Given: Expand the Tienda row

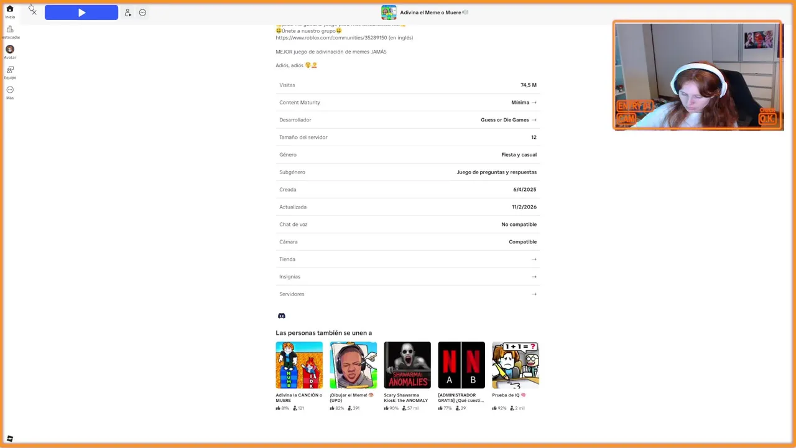Looking at the screenshot, I should [x=408, y=259].
